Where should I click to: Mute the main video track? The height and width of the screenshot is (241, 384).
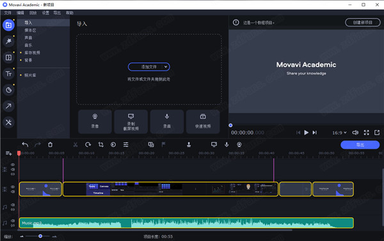(13, 192)
